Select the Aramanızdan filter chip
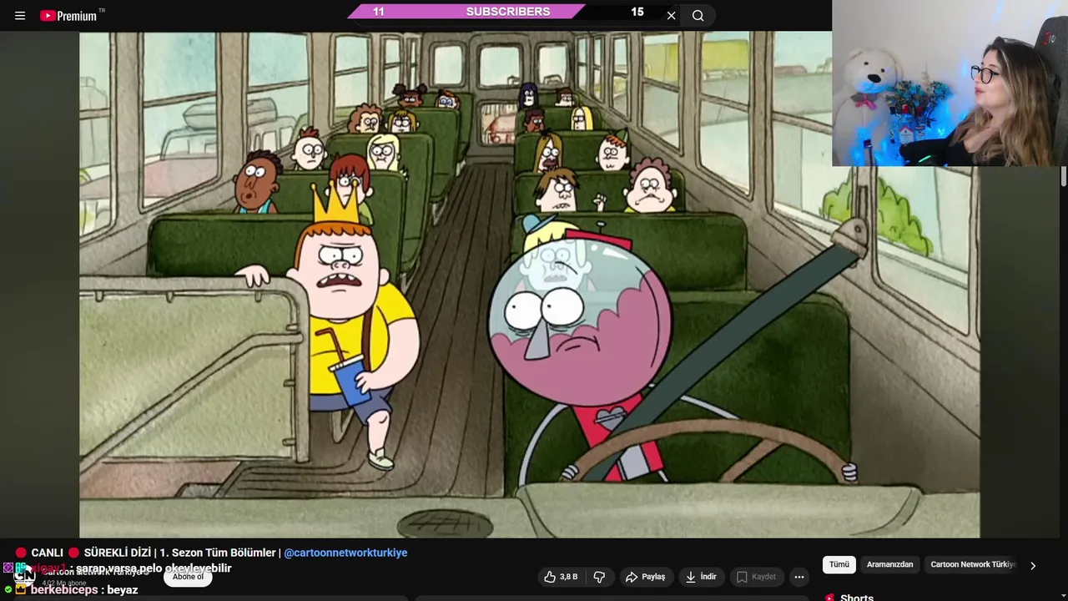 [889, 564]
